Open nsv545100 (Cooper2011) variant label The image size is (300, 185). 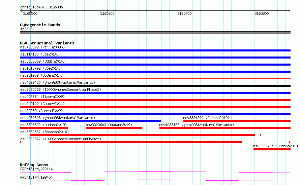42,104
